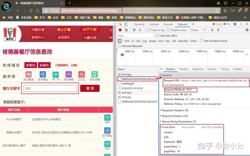Check Has blocked cookies
Image resolution: width=250 pixels, height=156 pixels.
point(201,41)
